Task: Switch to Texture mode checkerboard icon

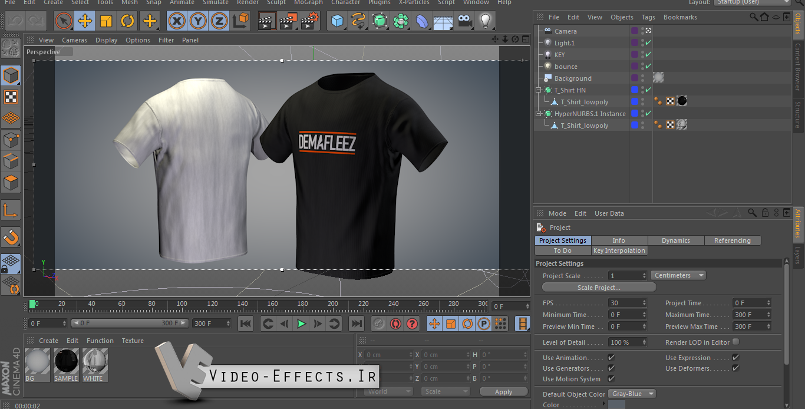Action: pos(11,97)
